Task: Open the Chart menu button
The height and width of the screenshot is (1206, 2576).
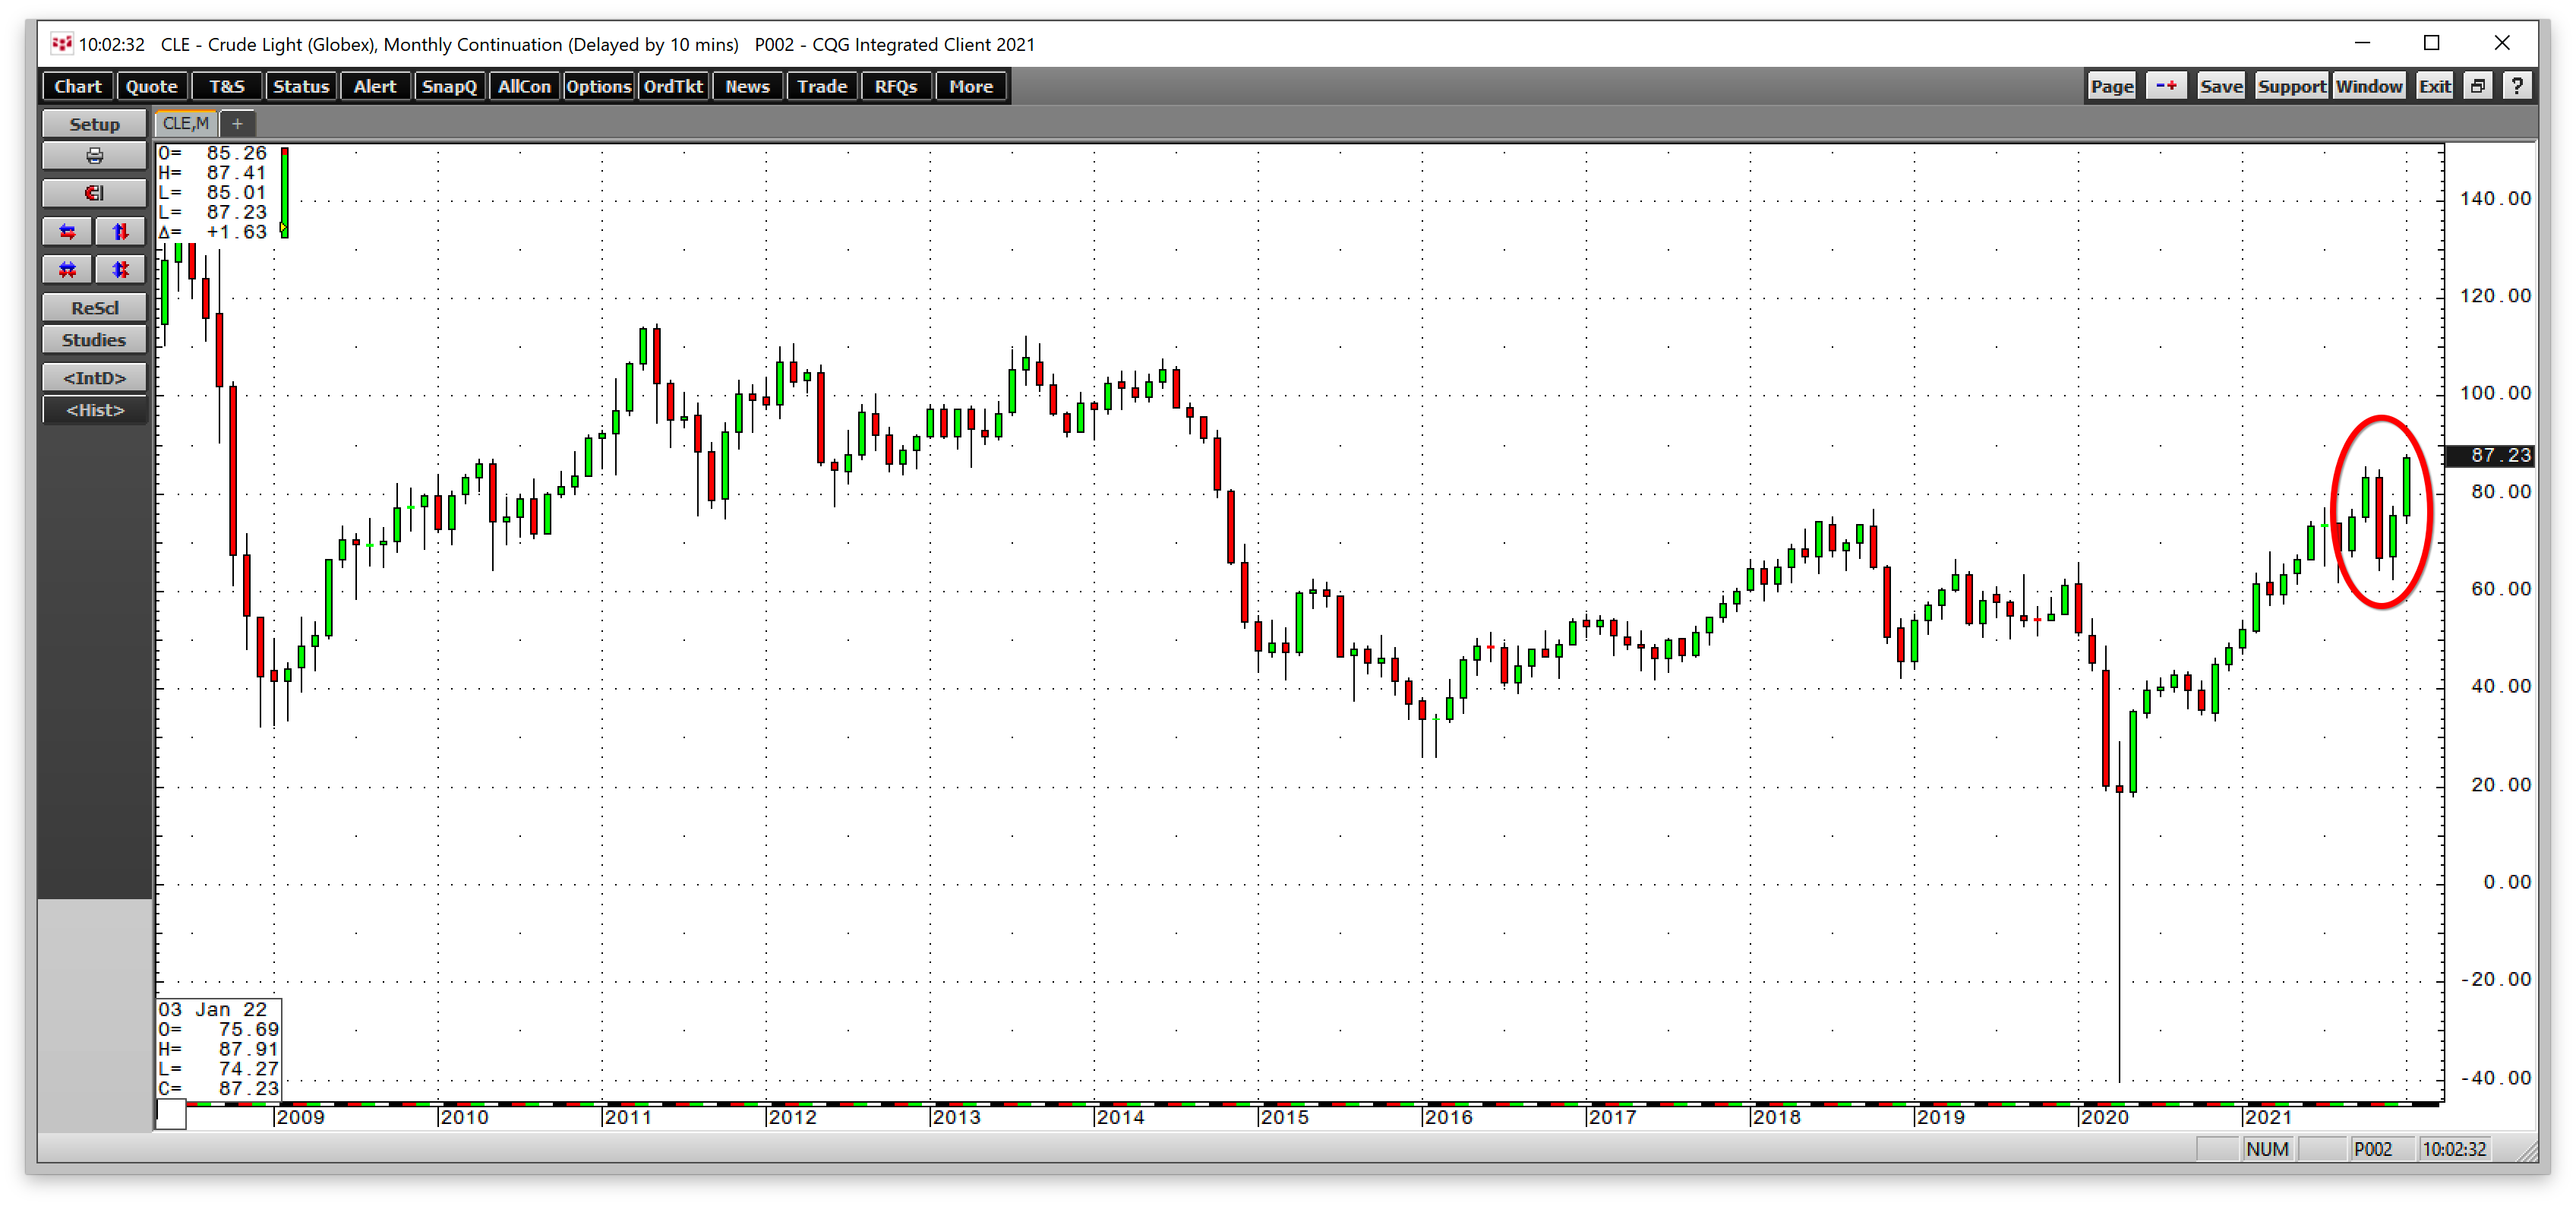Action: [78, 87]
